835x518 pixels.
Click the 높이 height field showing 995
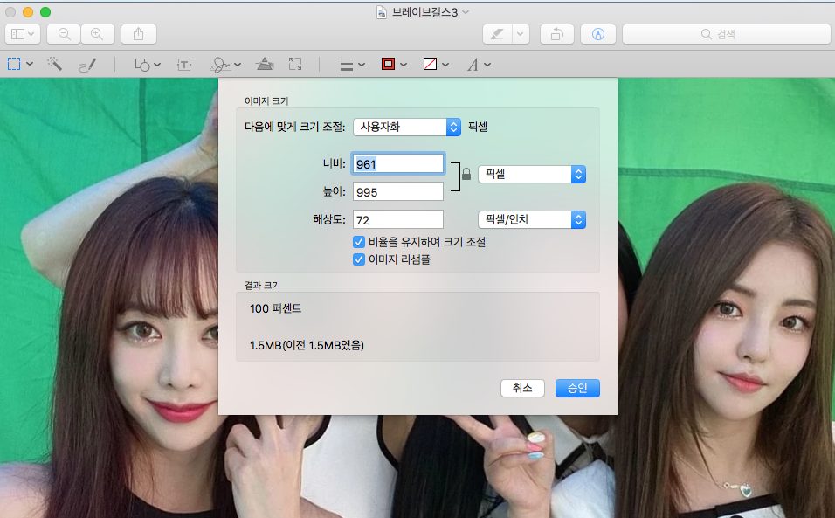pos(397,191)
